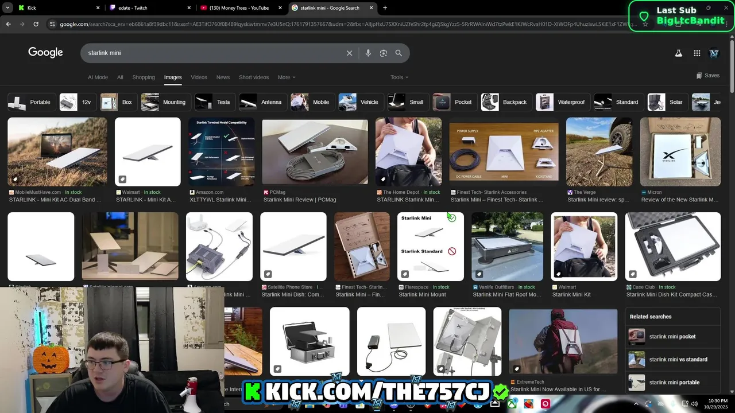Open the Google account avatar
735x413 pixels.
click(714, 53)
